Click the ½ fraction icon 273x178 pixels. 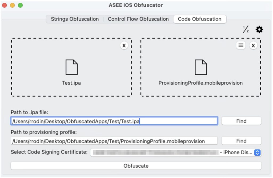[x=246, y=30]
